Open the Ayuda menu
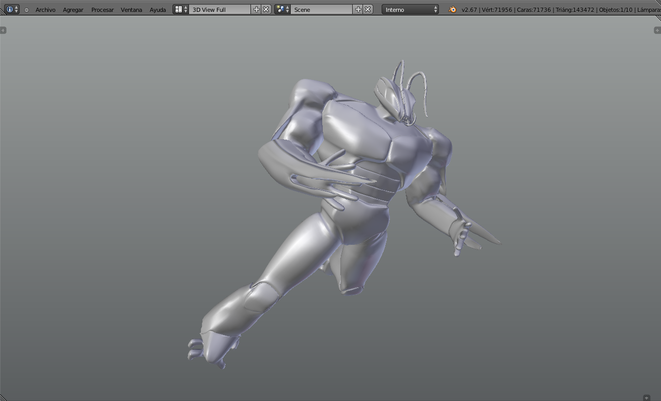This screenshot has width=661, height=401. tap(158, 10)
